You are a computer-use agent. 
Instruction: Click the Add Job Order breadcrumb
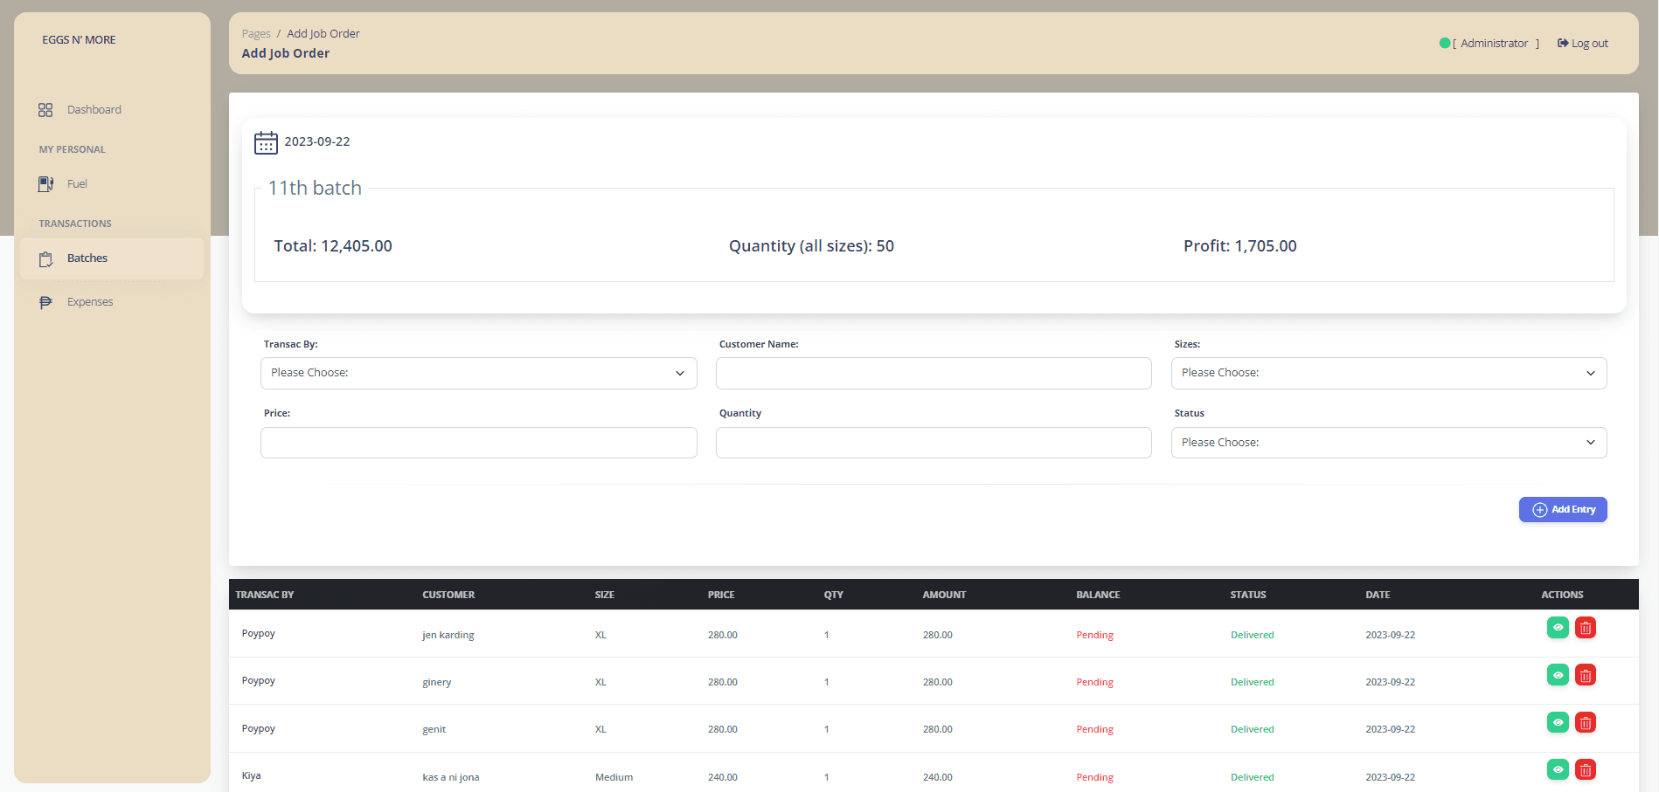click(323, 34)
